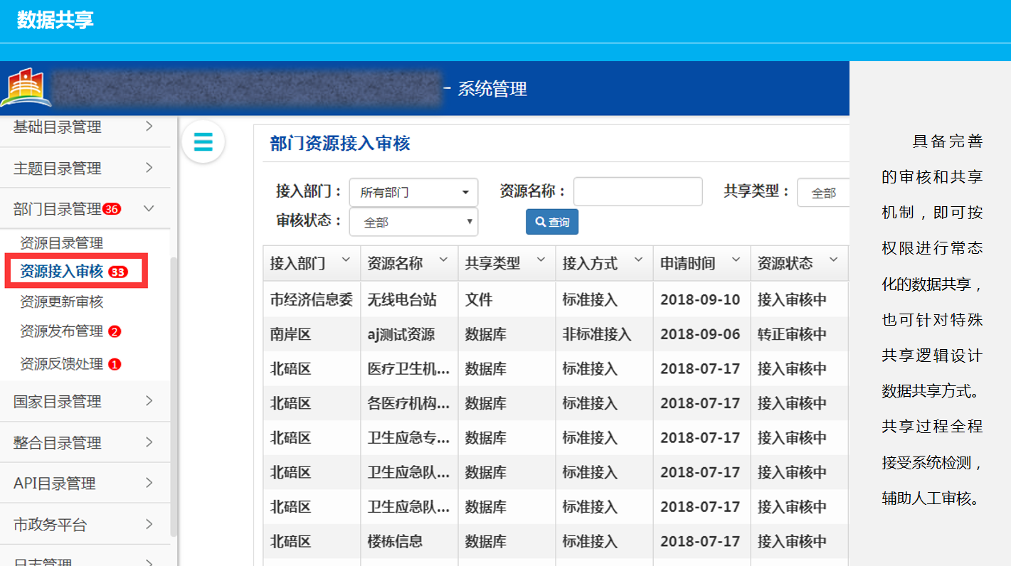Select 资源更新审核 menu item
This screenshot has width=1011, height=566.
pyautogui.click(x=62, y=302)
